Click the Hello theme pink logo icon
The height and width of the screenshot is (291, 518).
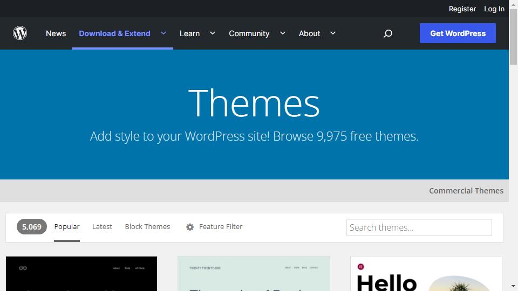click(361, 267)
